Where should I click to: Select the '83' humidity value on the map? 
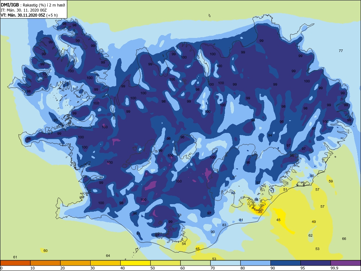point(224,225)
